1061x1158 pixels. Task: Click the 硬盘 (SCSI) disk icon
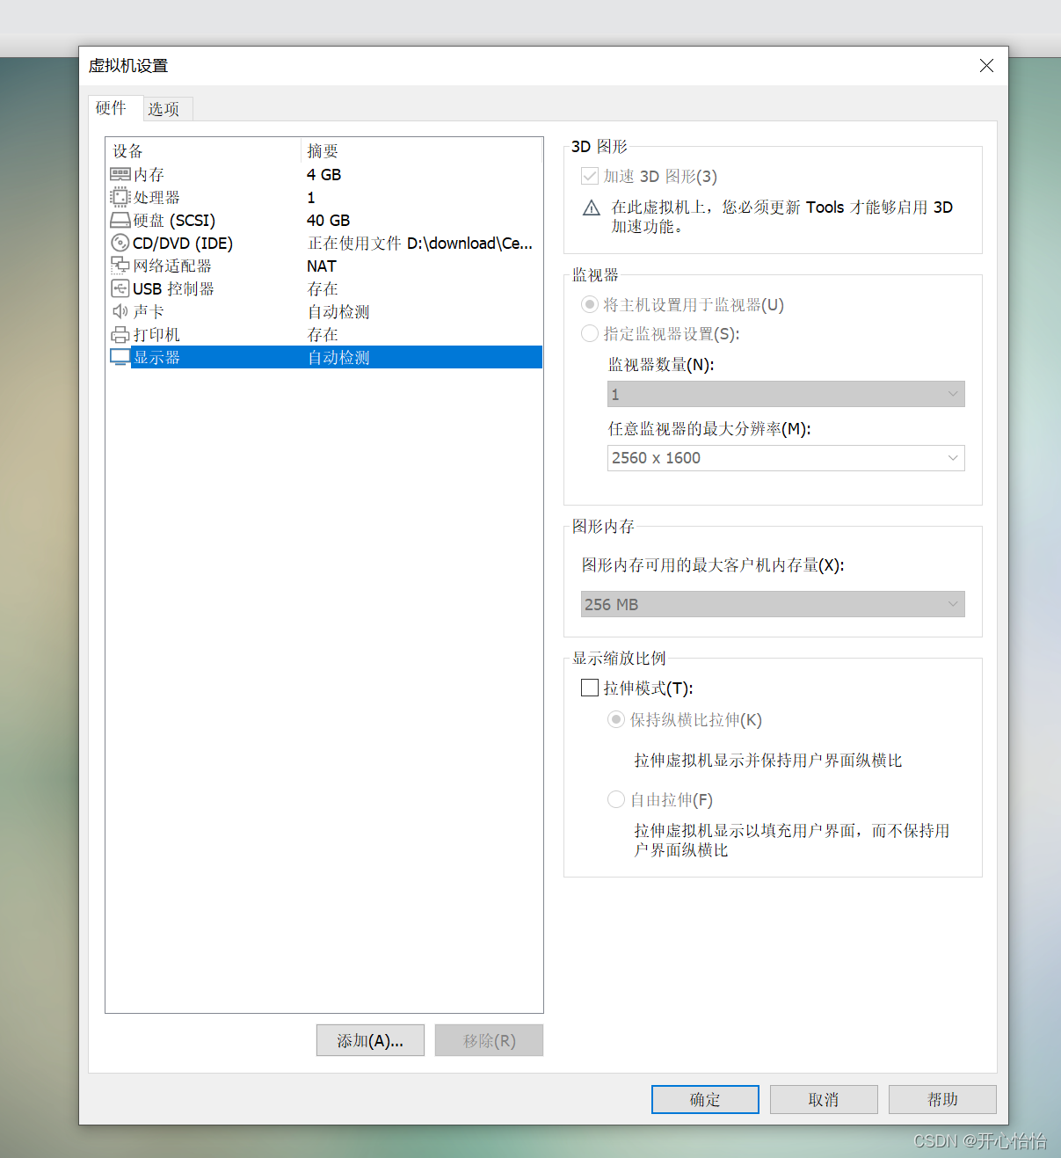[x=120, y=219]
